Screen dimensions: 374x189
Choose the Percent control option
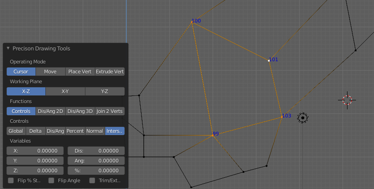75,131
